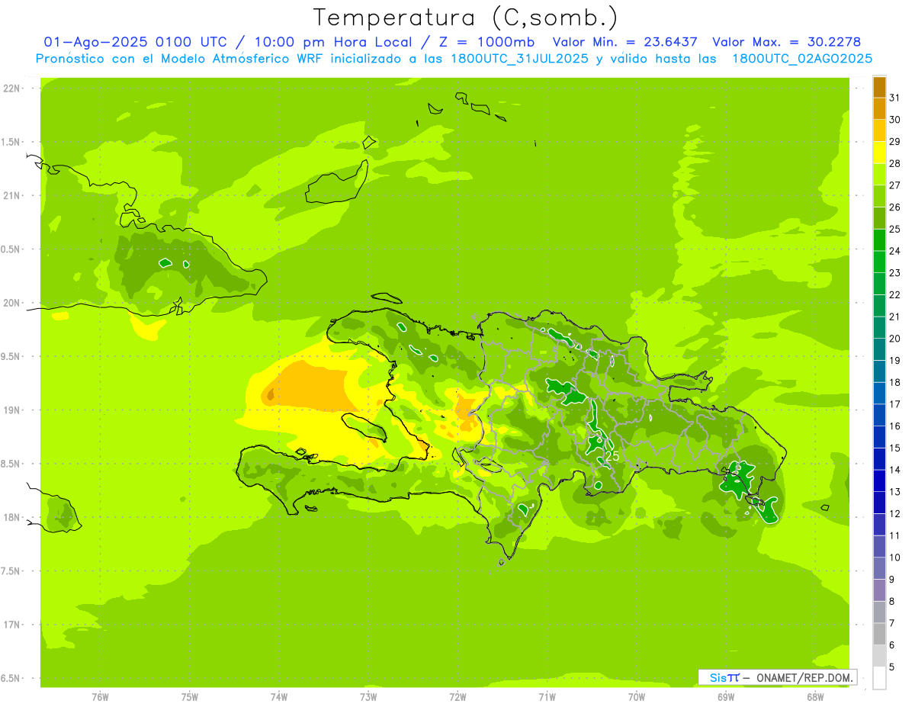The height and width of the screenshot is (707, 915).
Task: Click the 73W longitude axis label
Action: tap(368, 698)
